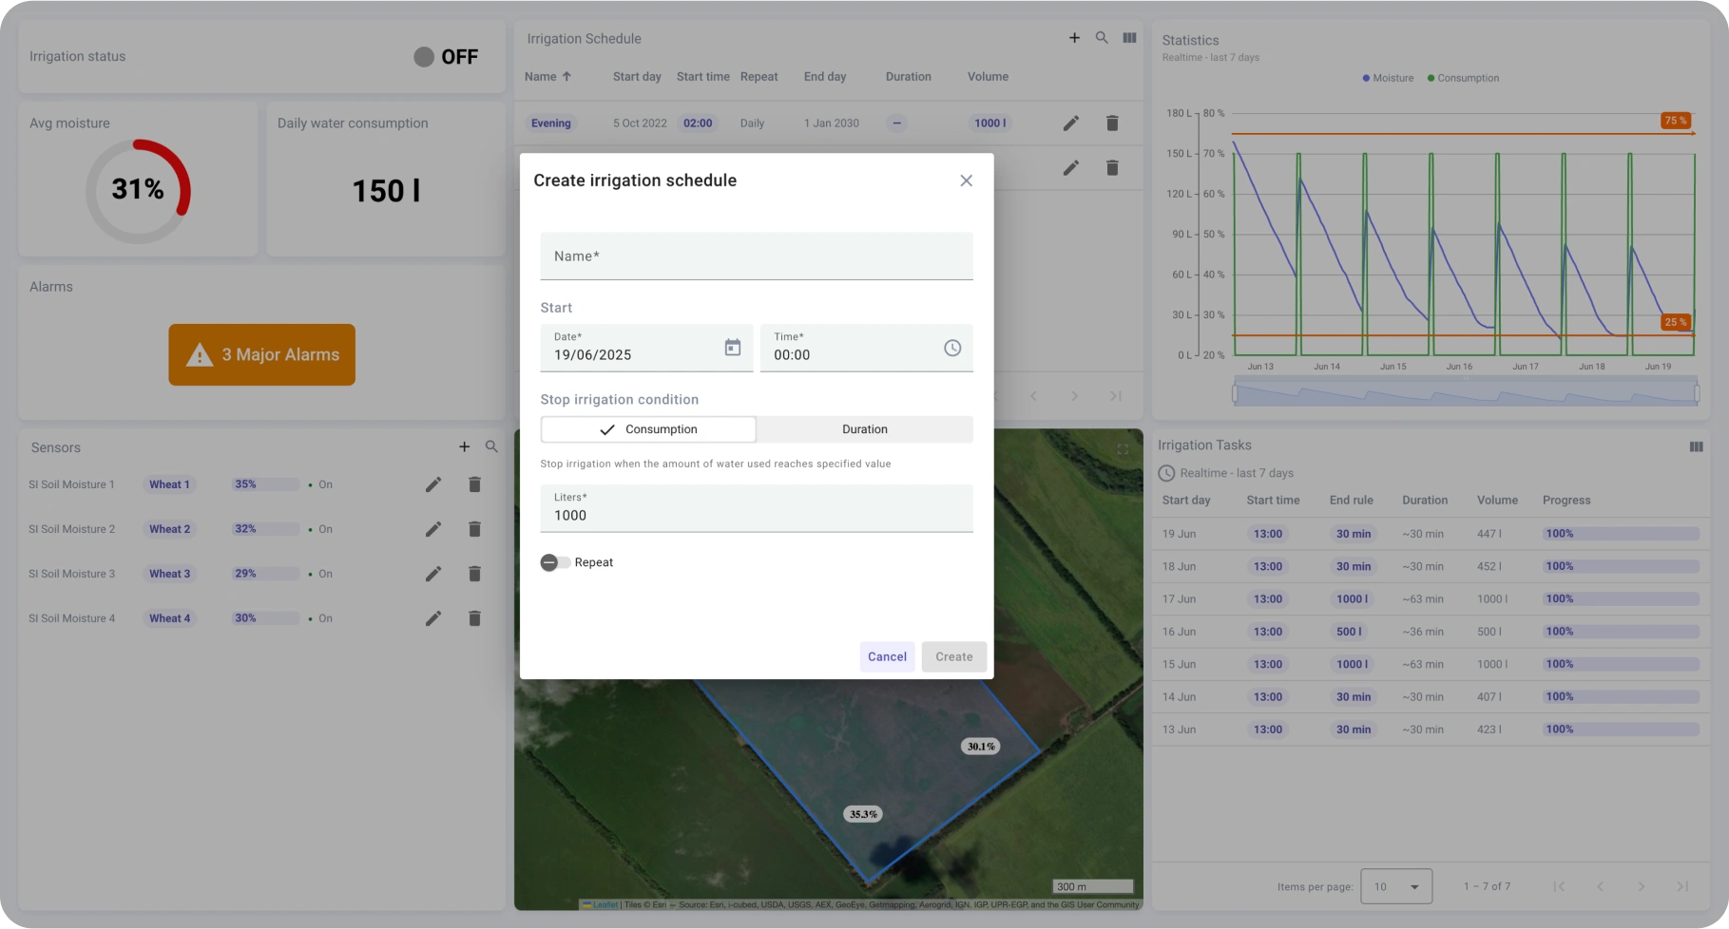Delete the SI Soil Moisture 2 sensor

474,529
